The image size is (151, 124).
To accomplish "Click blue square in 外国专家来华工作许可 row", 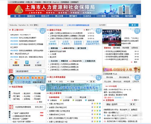I will coord(100,114).
